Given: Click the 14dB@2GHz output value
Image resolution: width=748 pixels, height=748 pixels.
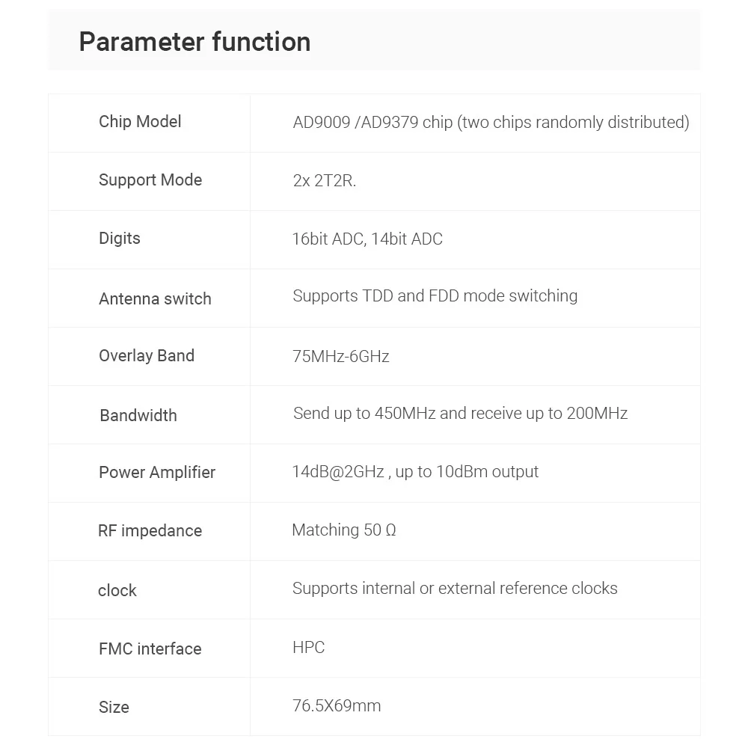Looking at the screenshot, I should 415,472.
